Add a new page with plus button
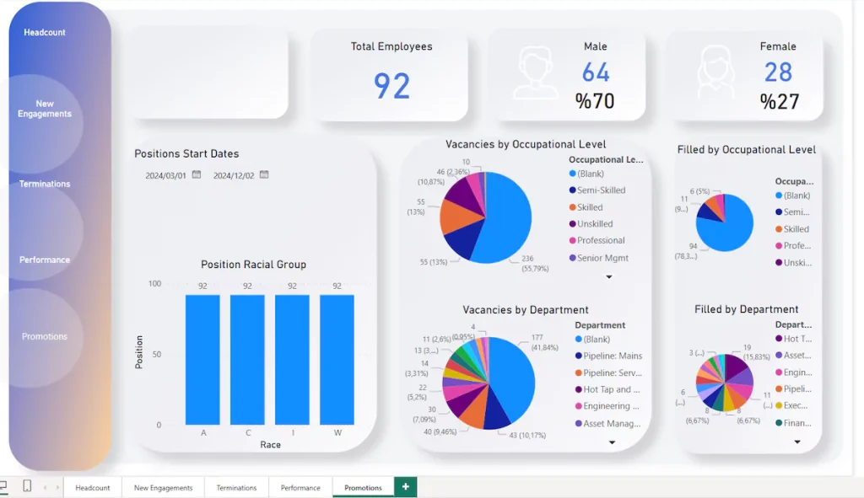Screen dimensions: 864x498 [x=406, y=487]
